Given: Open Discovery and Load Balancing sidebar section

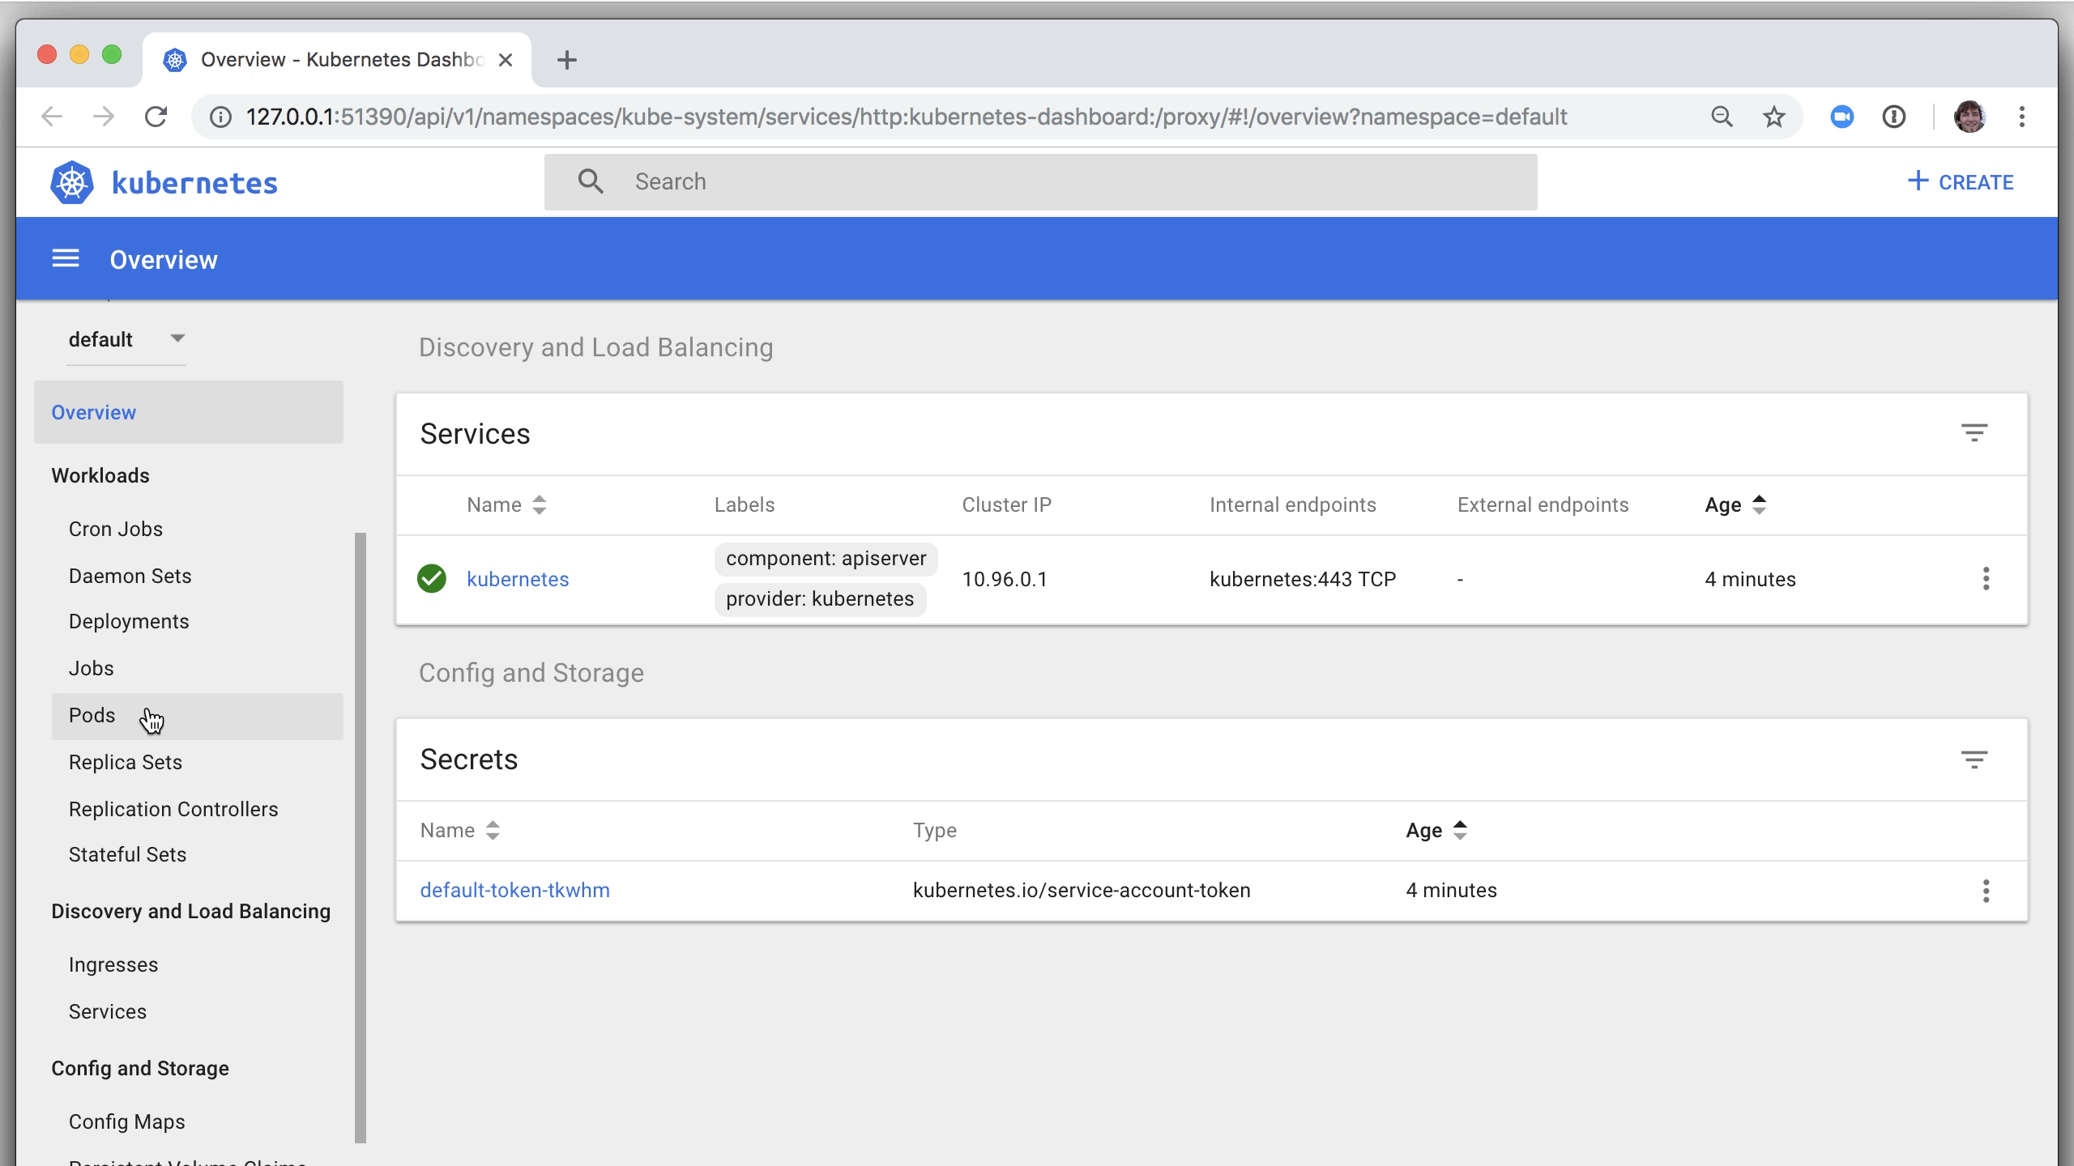Looking at the screenshot, I should click(191, 911).
